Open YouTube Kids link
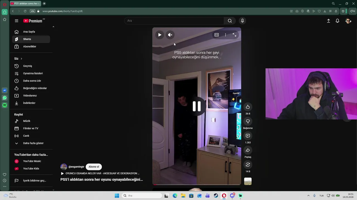Image resolution: width=357 pixels, height=200 pixels. (x=31, y=169)
